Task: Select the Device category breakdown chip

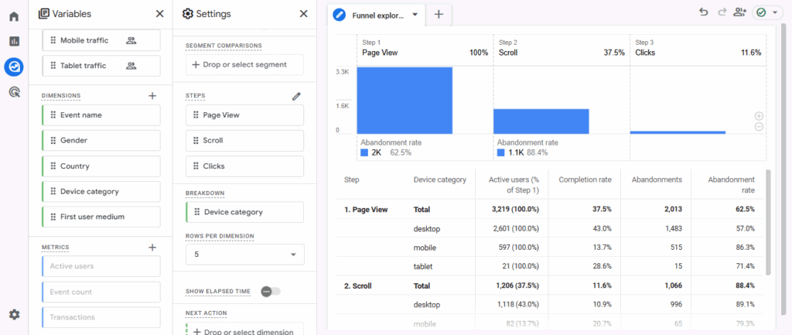Action: tap(244, 212)
